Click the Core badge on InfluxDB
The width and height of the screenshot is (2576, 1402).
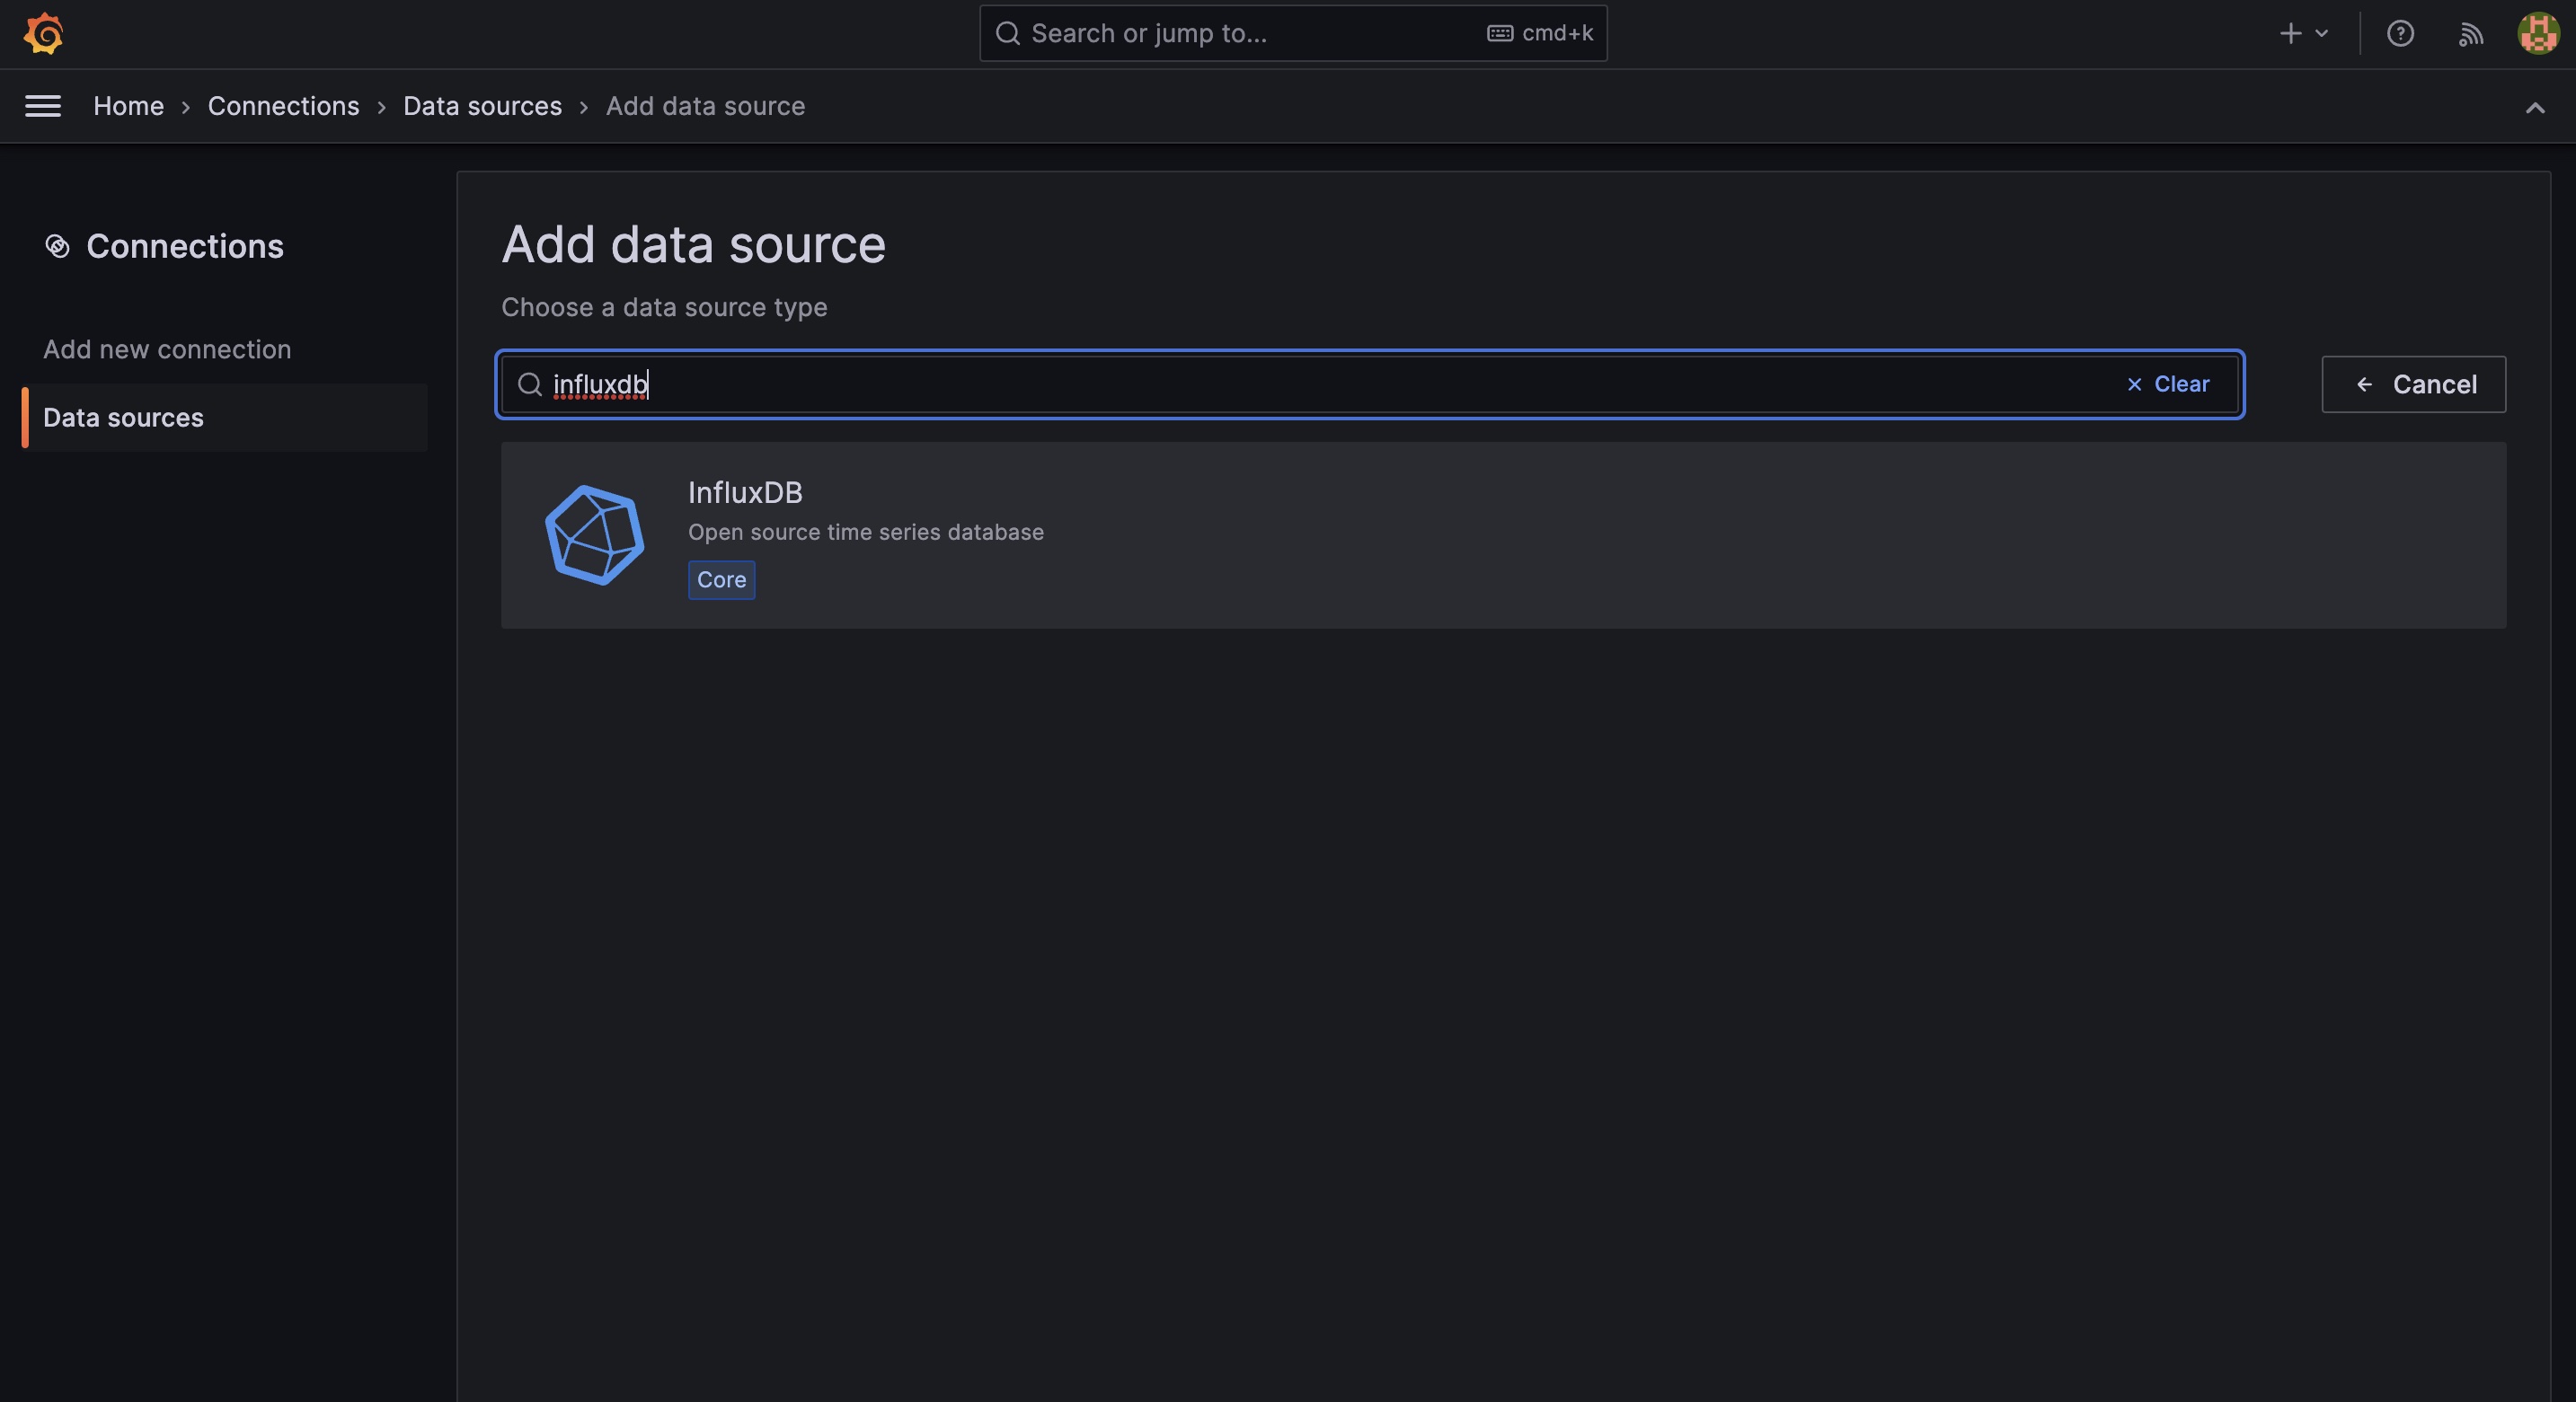tap(721, 579)
